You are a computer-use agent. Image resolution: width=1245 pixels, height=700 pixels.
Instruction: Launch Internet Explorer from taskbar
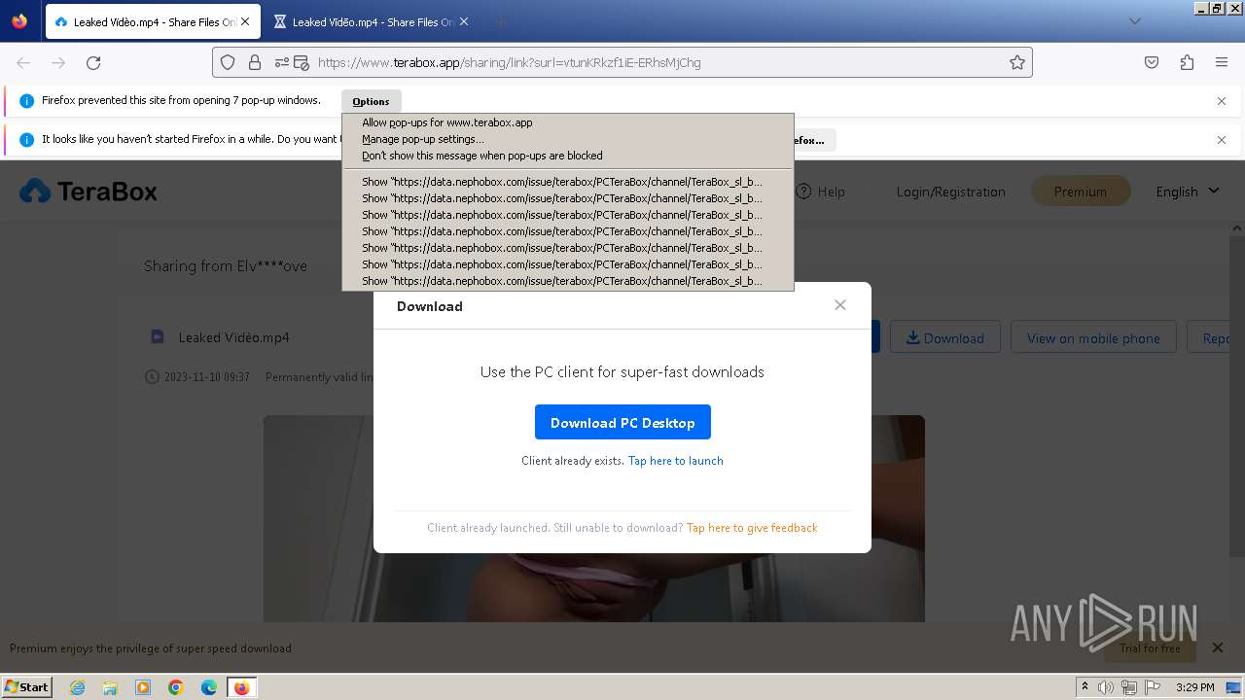[77, 687]
